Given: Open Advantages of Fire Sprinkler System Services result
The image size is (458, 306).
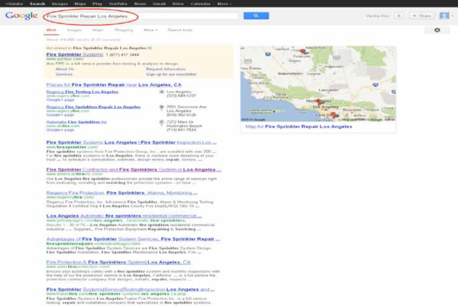Looking at the screenshot, I should (x=133, y=239).
